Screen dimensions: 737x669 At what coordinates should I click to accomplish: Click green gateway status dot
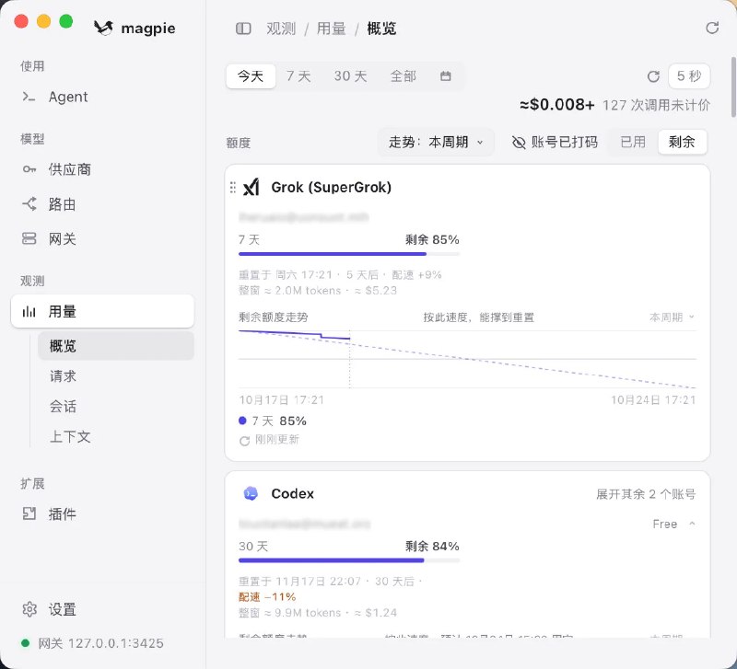(26, 643)
